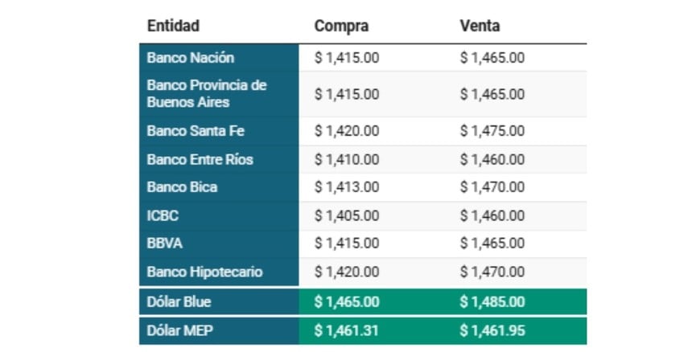Click Dólar Blue compra value $1,465.00
The image size is (700, 352).
[x=347, y=302]
